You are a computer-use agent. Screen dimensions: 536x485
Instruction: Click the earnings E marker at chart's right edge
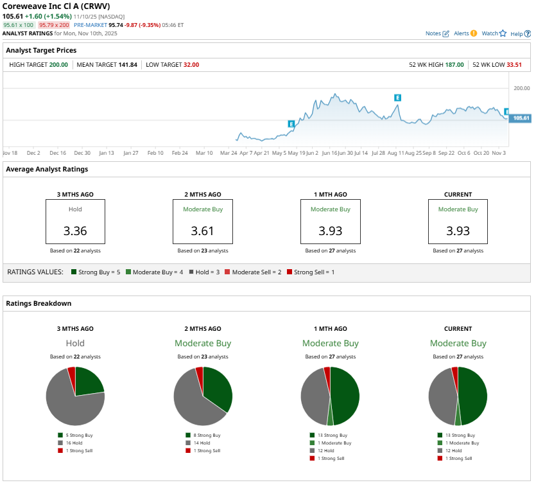[506, 112]
